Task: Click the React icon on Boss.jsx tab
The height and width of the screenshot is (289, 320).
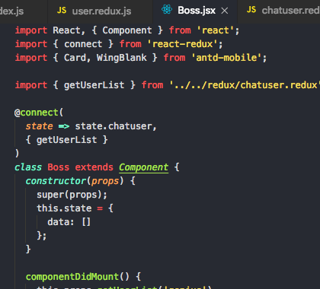Action: (167, 10)
